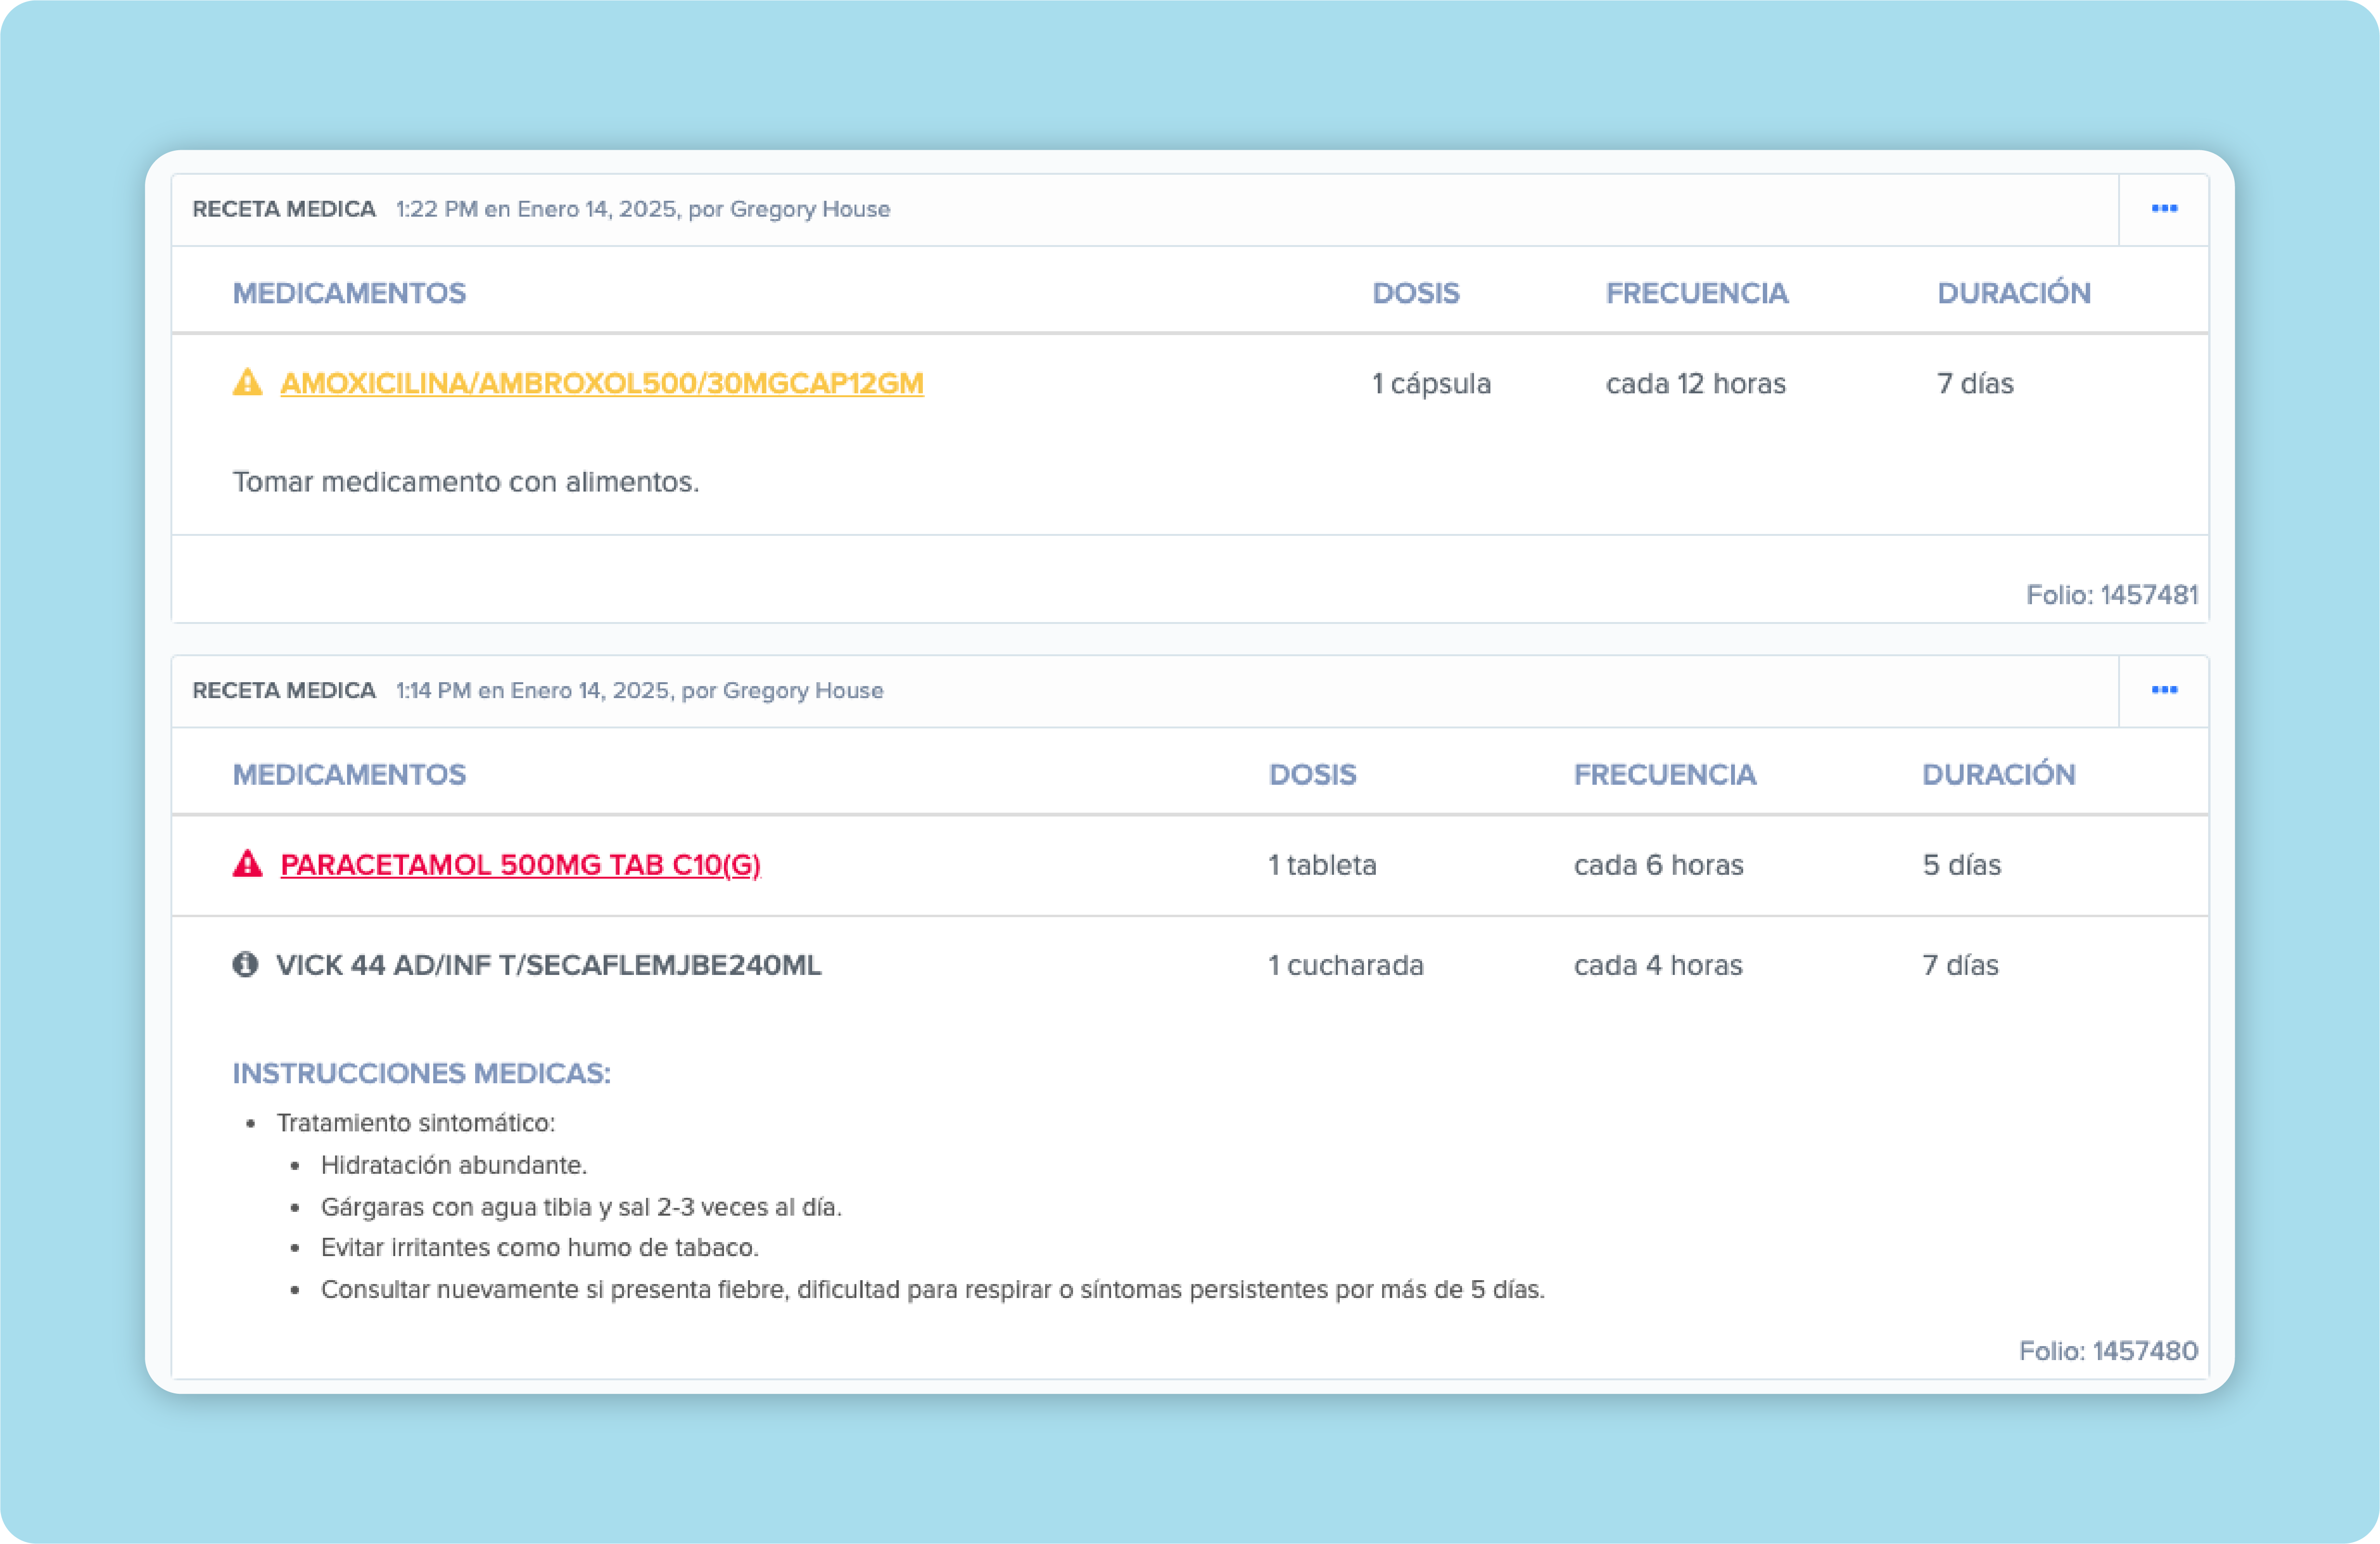2380x1544 pixels.
Task: Click the FRECUENCIA header in the first prescription
Action: 1696,293
